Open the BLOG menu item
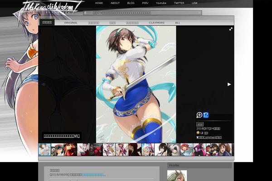The height and width of the screenshot is (181, 272). [x=131, y=3]
